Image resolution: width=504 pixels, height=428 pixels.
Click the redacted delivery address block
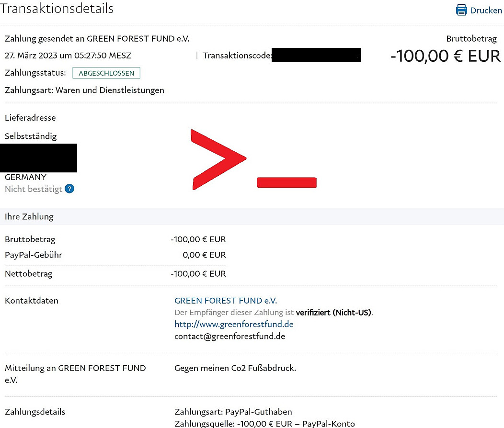38,158
